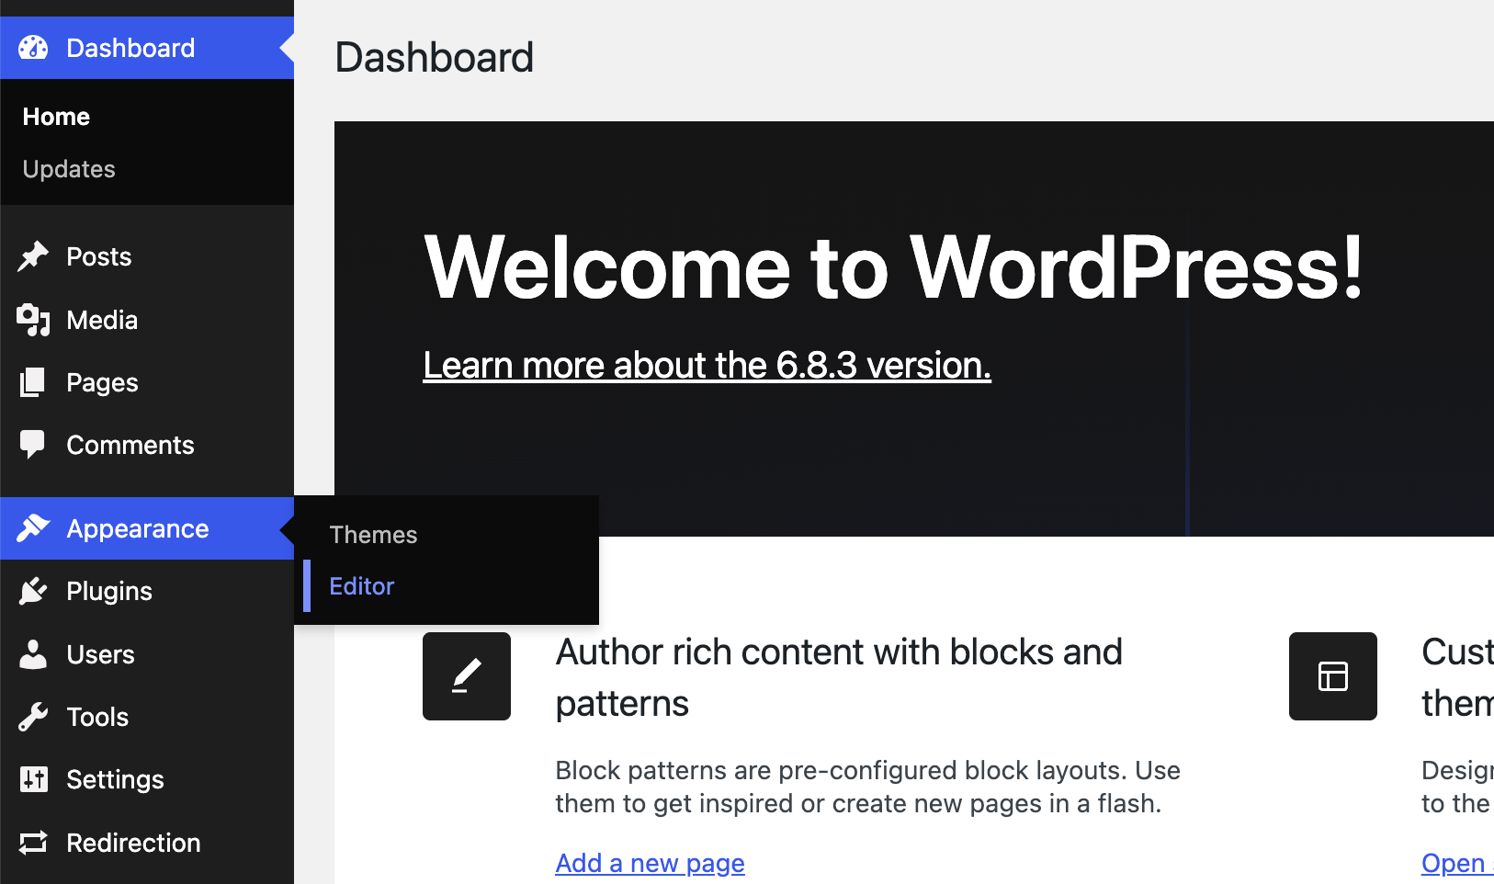Click the Add a new page link
The image size is (1494, 884).
pyautogui.click(x=650, y=863)
